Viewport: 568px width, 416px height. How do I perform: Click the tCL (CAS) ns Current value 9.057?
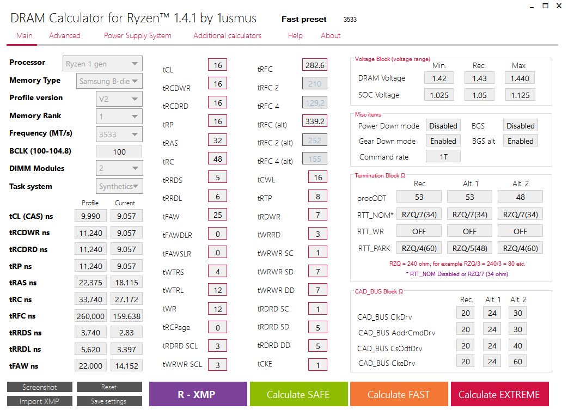click(126, 216)
